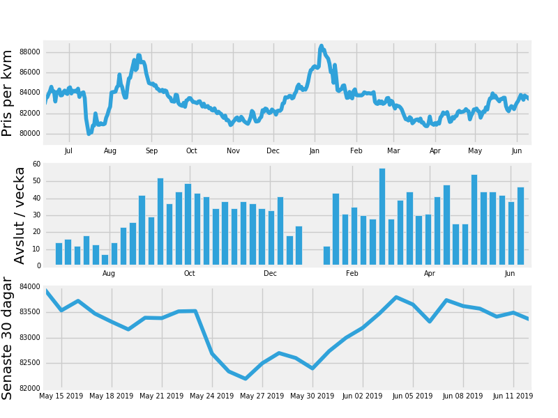Click the 83000 y-axis tick label

tap(30, 337)
